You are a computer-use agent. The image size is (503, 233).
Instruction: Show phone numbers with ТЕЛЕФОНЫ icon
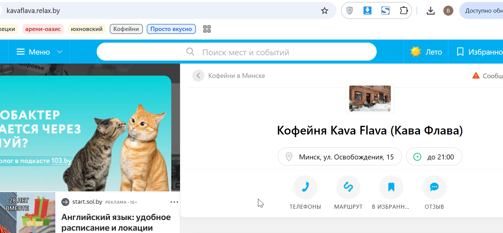[305, 187]
